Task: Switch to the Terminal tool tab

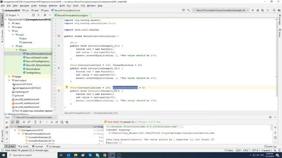Action: (x=37, y=146)
